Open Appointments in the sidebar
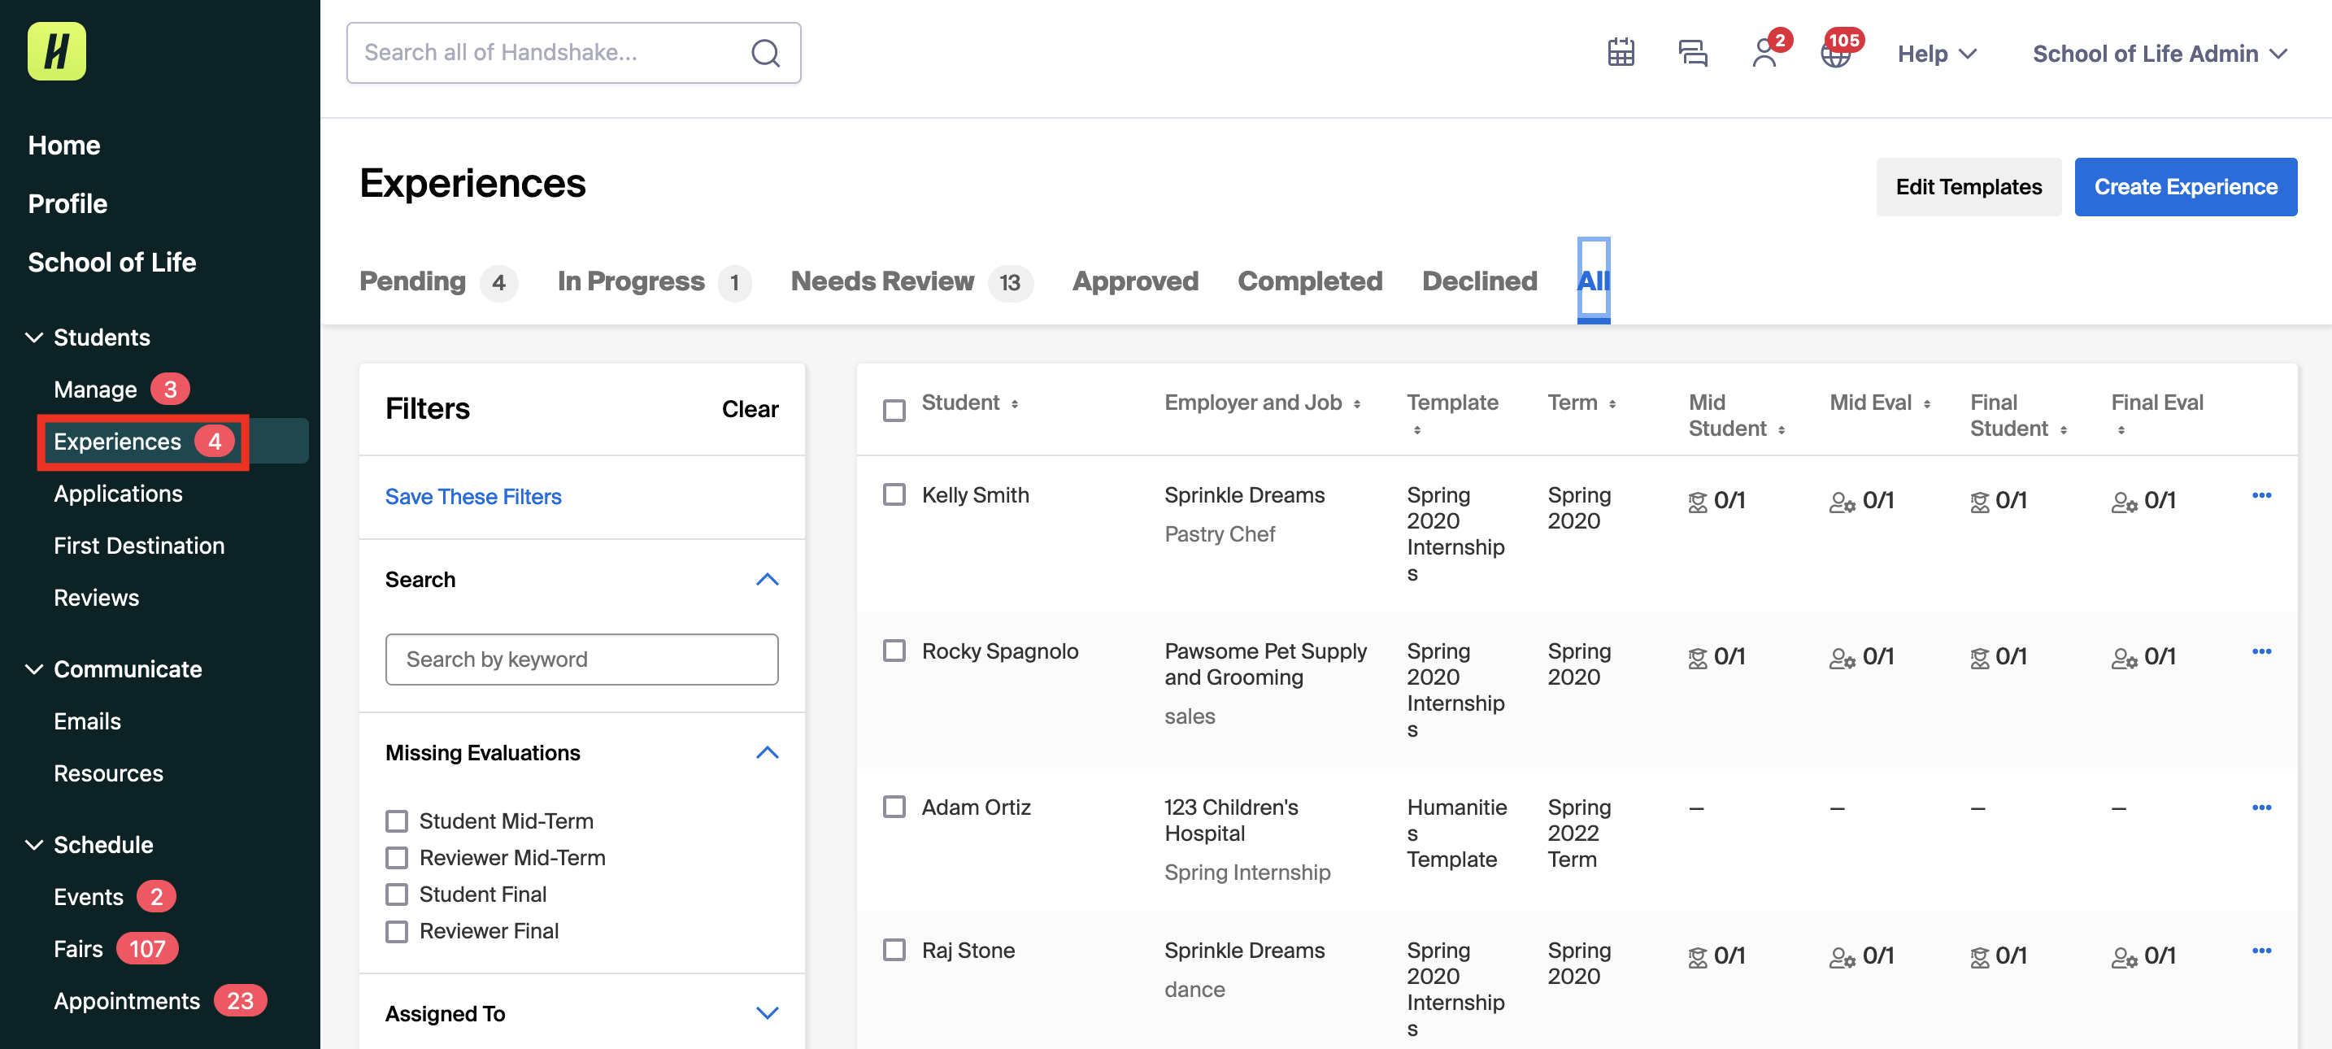 click(127, 1000)
